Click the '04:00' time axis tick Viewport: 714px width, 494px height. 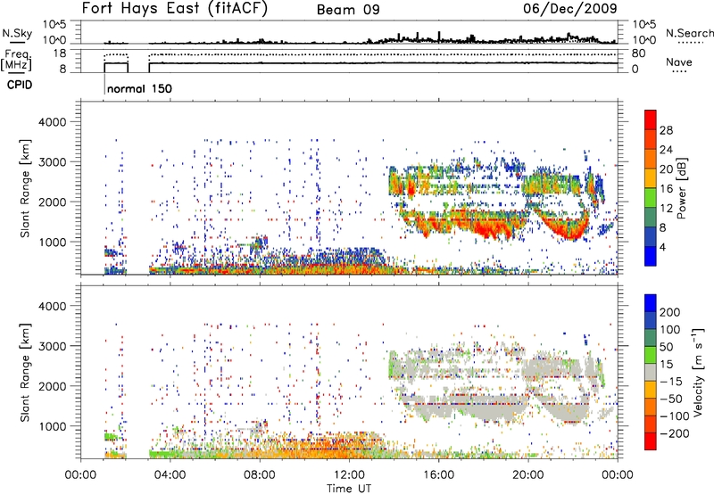[x=170, y=475]
